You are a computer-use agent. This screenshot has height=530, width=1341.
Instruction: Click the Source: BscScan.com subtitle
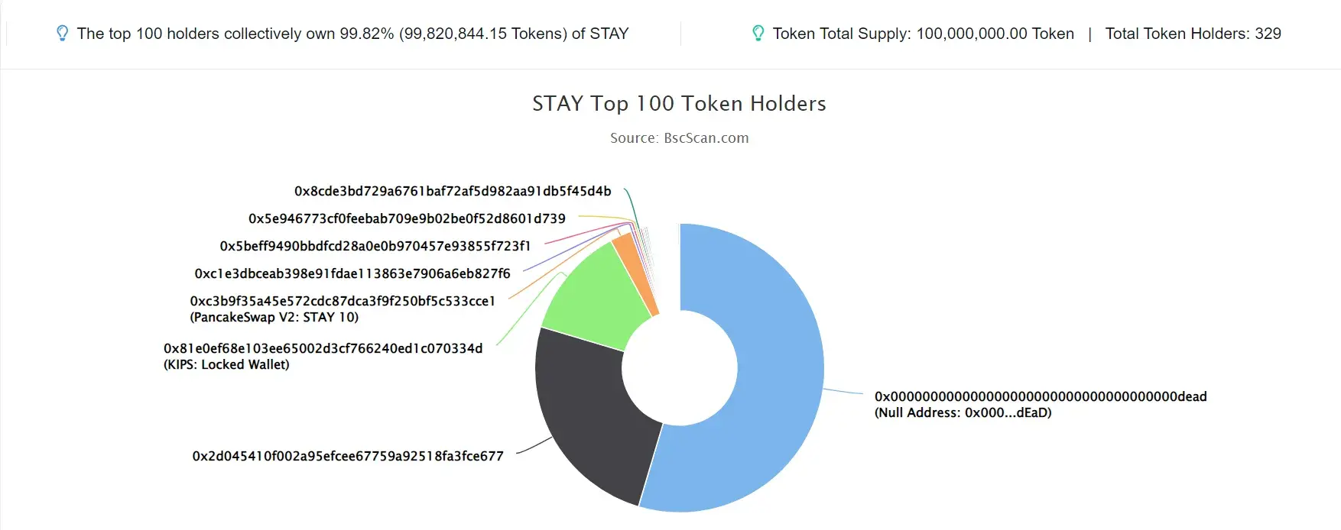click(679, 138)
